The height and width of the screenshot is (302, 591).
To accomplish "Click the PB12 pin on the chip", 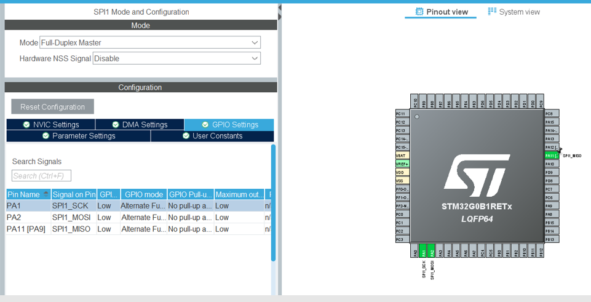I will coord(541,250).
